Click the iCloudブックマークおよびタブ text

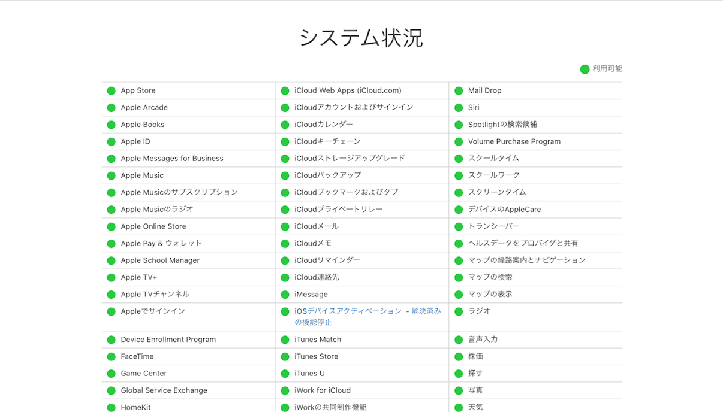click(346, 192)
